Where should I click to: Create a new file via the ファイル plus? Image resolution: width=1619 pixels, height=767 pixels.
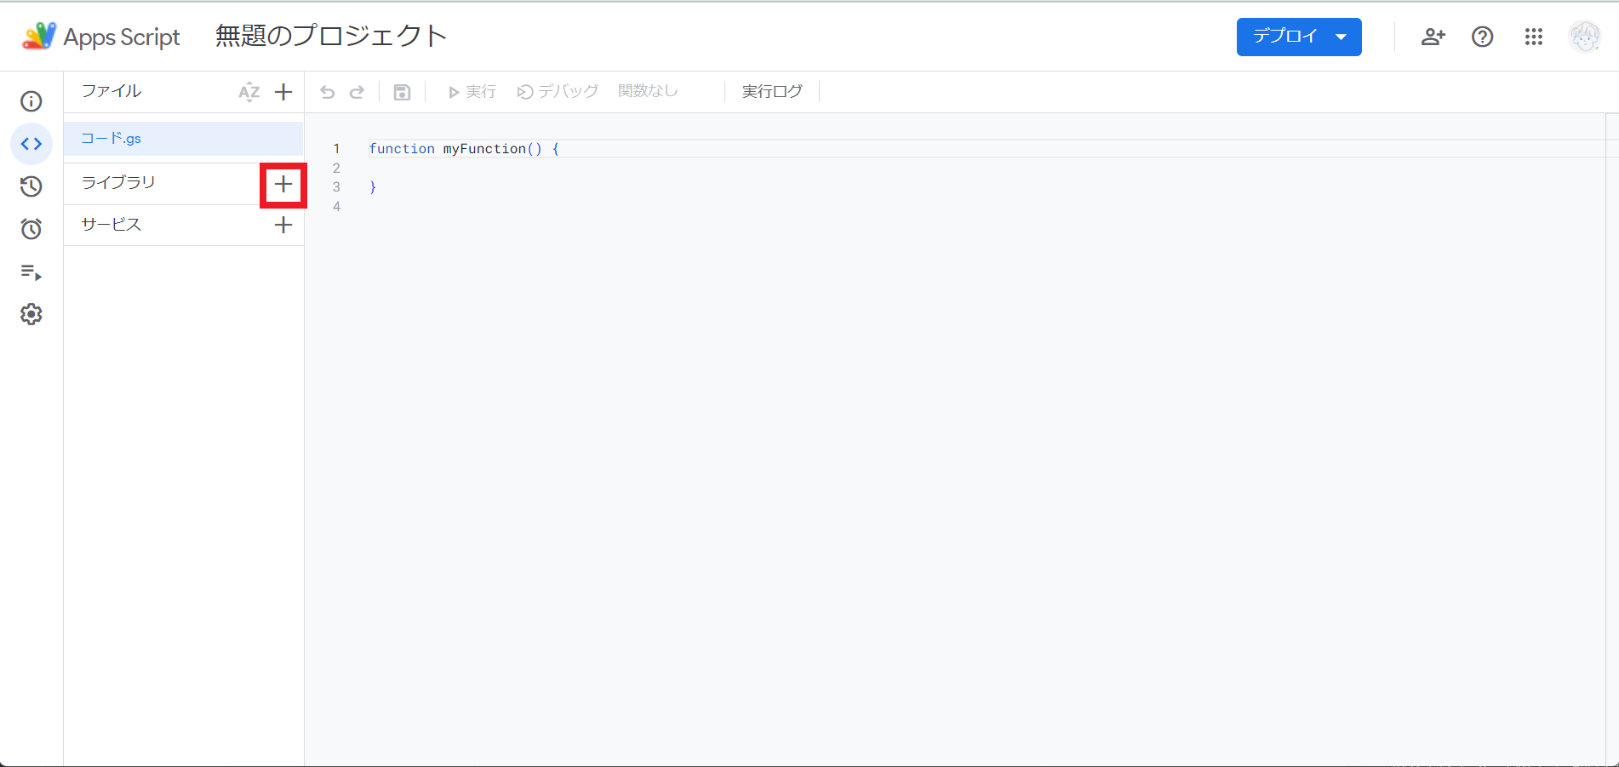[283, 91]
